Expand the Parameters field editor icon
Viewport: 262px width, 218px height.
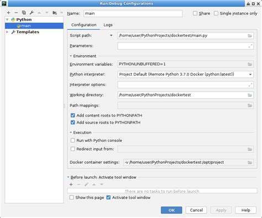tap(250, 46)
